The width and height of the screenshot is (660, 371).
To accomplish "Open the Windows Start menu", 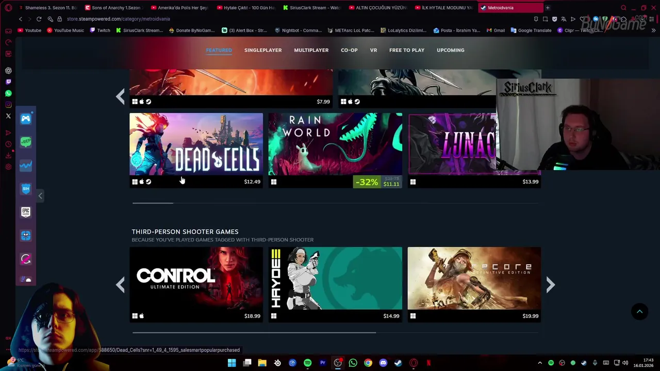I will tap(232, 363).
